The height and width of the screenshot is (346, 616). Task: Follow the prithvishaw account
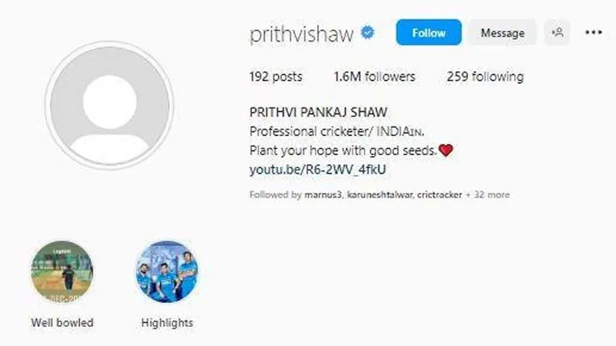point(428,33)
